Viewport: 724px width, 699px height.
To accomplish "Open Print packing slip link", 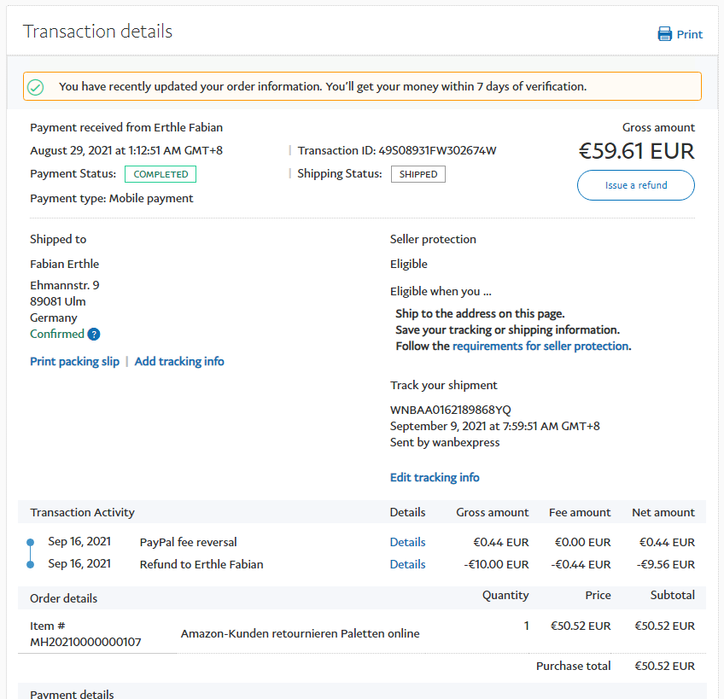I will pos(74,361).
